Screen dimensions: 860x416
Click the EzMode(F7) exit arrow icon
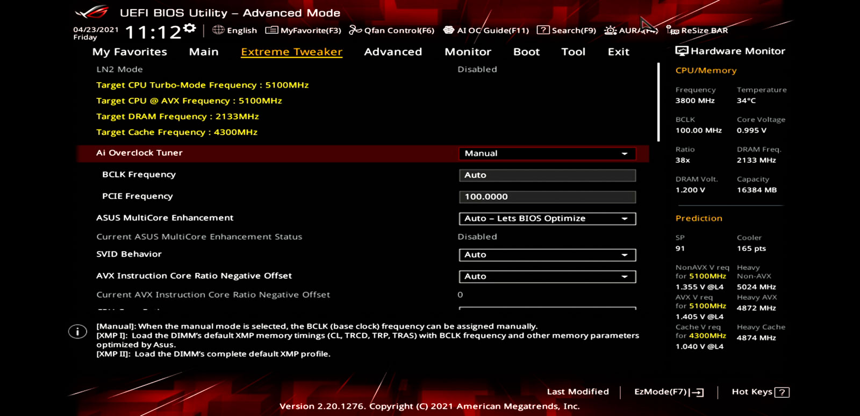click(697, 392)
